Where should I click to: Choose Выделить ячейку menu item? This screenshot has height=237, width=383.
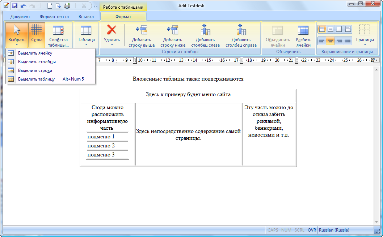(50, 53)
